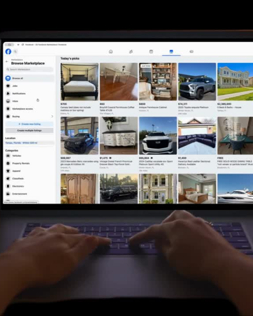Open the silver Toyota Sequoia photo
253x316 pixels.
197,82
